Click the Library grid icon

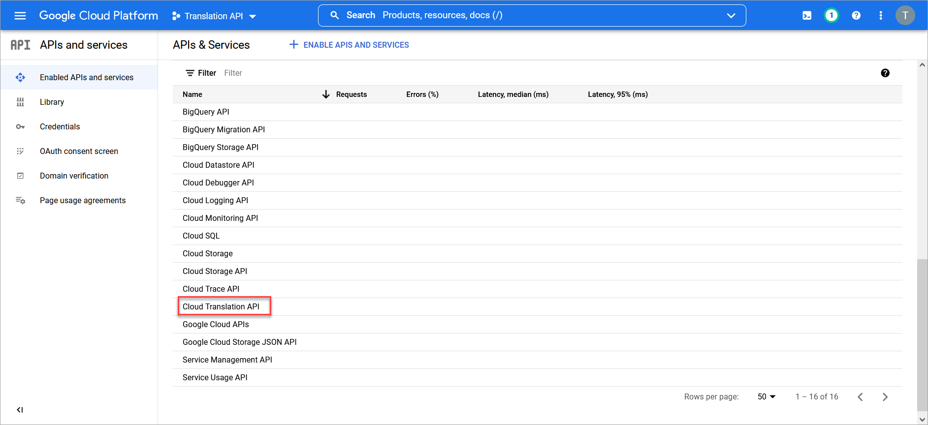click(20, 102)
